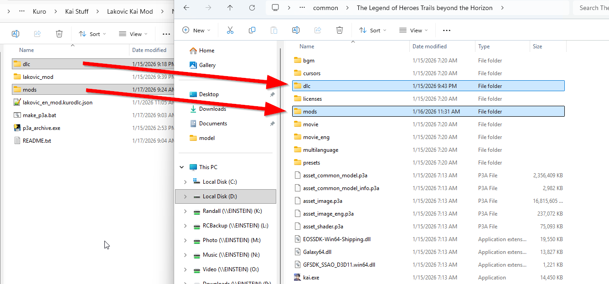This screenshot has height=284, width=609.
Task: Click Kai Stuff breadcrumb in back window
Action: [76, 11]
